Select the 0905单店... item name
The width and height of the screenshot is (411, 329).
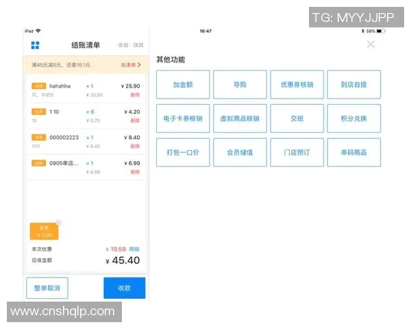pos(64,163)
